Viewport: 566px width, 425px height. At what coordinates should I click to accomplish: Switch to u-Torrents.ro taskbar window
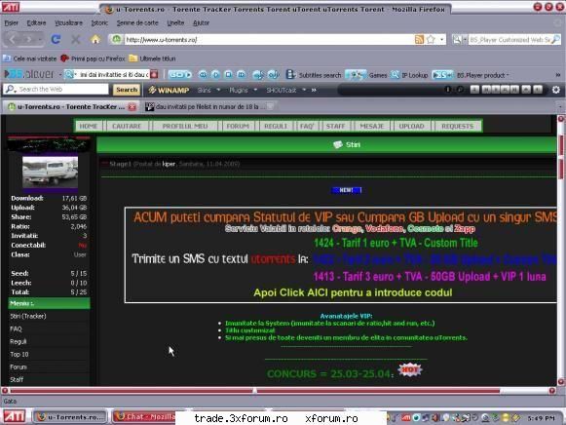coord(70,417)
